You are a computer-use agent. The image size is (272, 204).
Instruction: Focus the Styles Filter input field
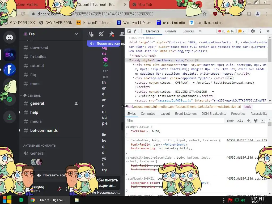point(174,121)
